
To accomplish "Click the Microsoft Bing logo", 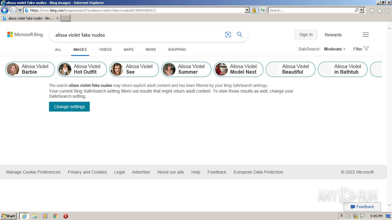I will click(x=25, y=35).
